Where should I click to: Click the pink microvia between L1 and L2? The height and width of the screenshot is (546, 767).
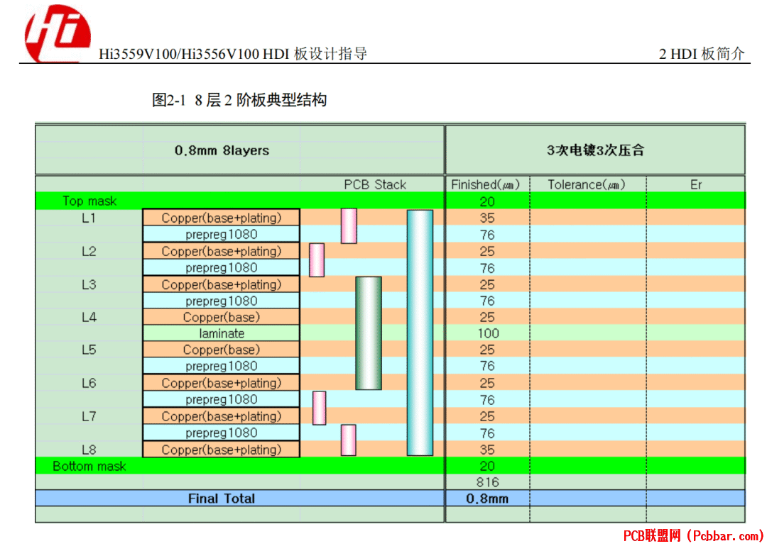[x=349, y=225]
